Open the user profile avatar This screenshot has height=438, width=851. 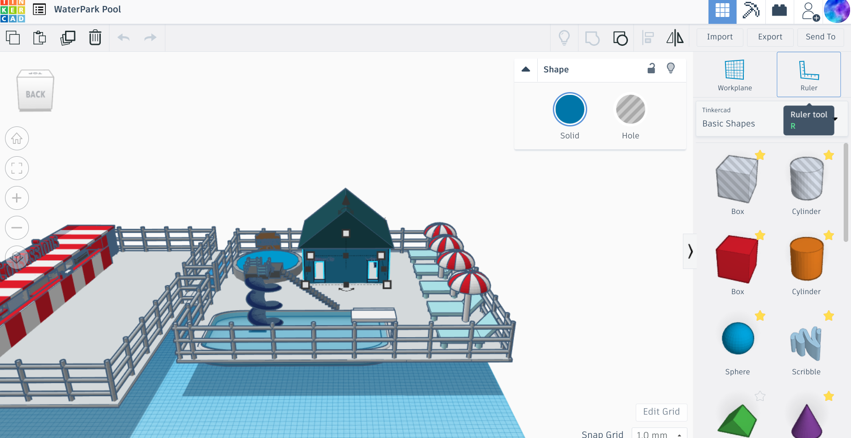837,11
